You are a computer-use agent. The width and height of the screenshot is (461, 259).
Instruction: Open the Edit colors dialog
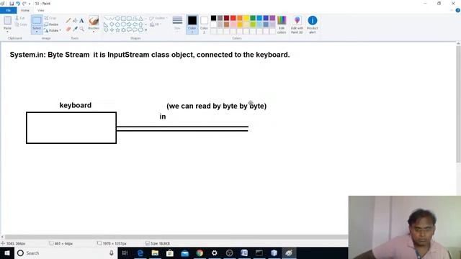click(x=282, y=24)
